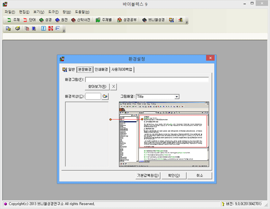
Task: Click the save document icon in second toolbar
Action: pyautogui.click(x=8, y=28)
